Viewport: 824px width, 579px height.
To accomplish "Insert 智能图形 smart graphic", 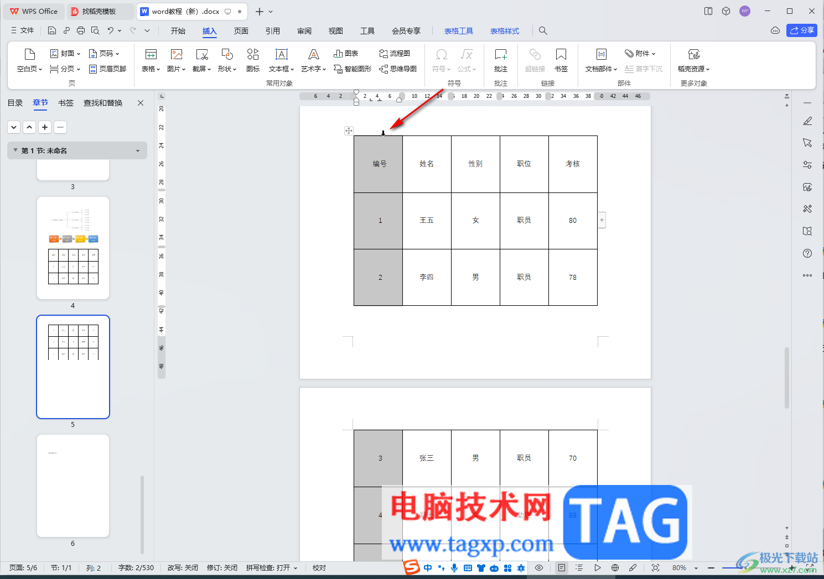I will [353, 69].
